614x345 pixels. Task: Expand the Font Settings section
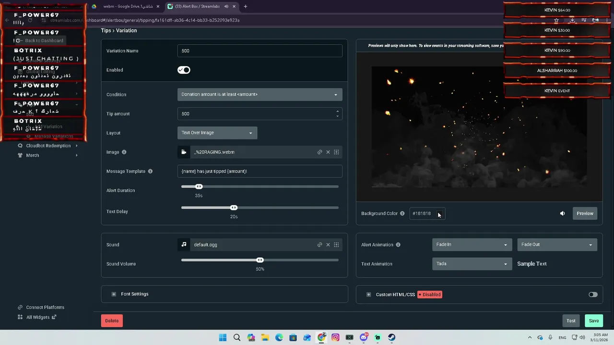point(114,294)
